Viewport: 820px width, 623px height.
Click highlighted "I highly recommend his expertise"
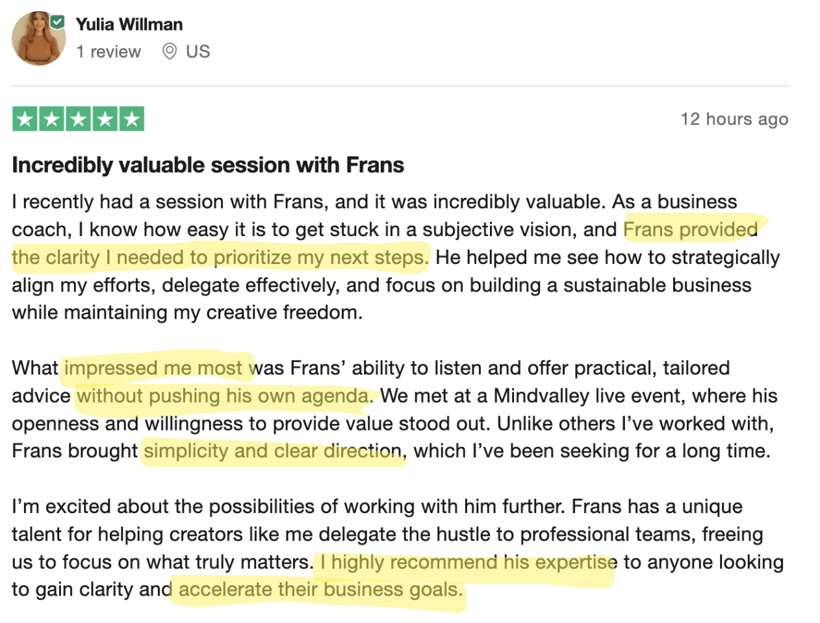click(468, 562)
